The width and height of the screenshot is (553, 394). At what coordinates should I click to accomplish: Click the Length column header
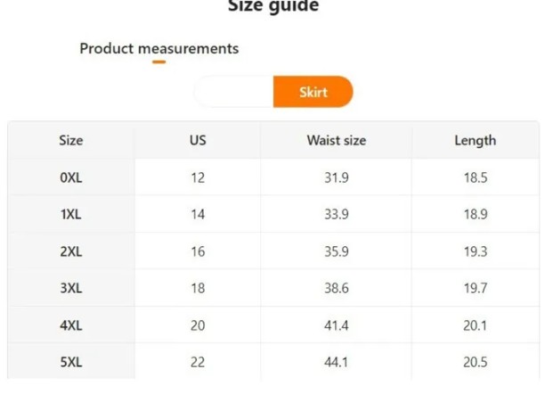476,141
